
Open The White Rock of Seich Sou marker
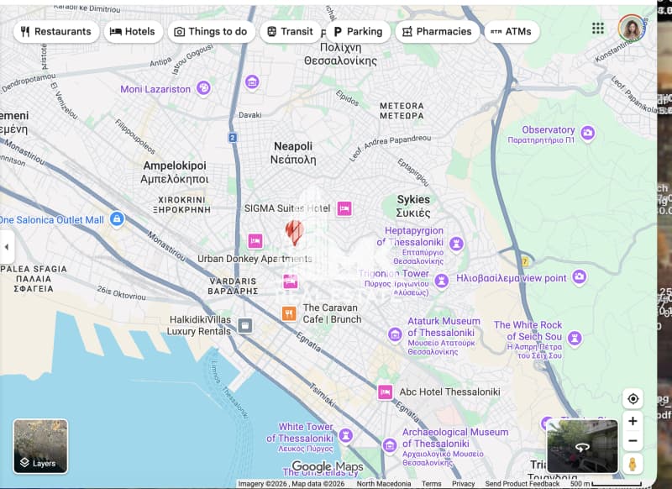tap(575, 338)
